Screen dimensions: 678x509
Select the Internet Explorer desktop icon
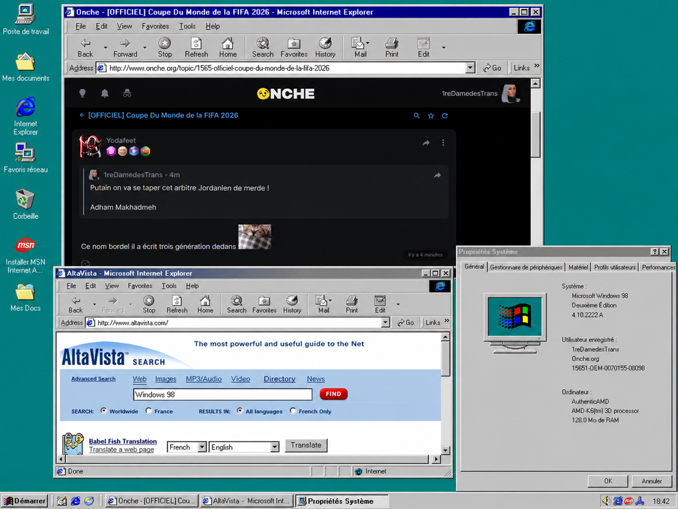[25, 116]
